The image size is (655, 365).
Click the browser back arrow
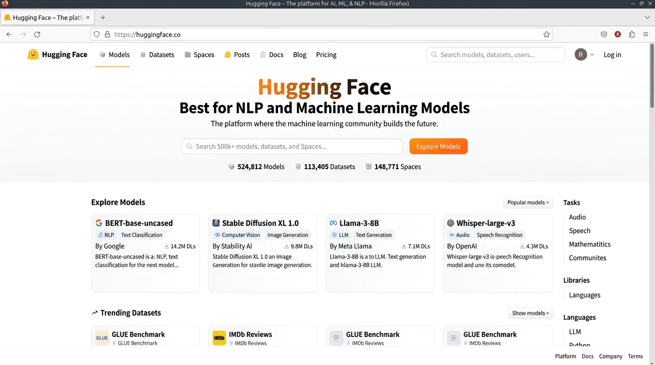9,34
